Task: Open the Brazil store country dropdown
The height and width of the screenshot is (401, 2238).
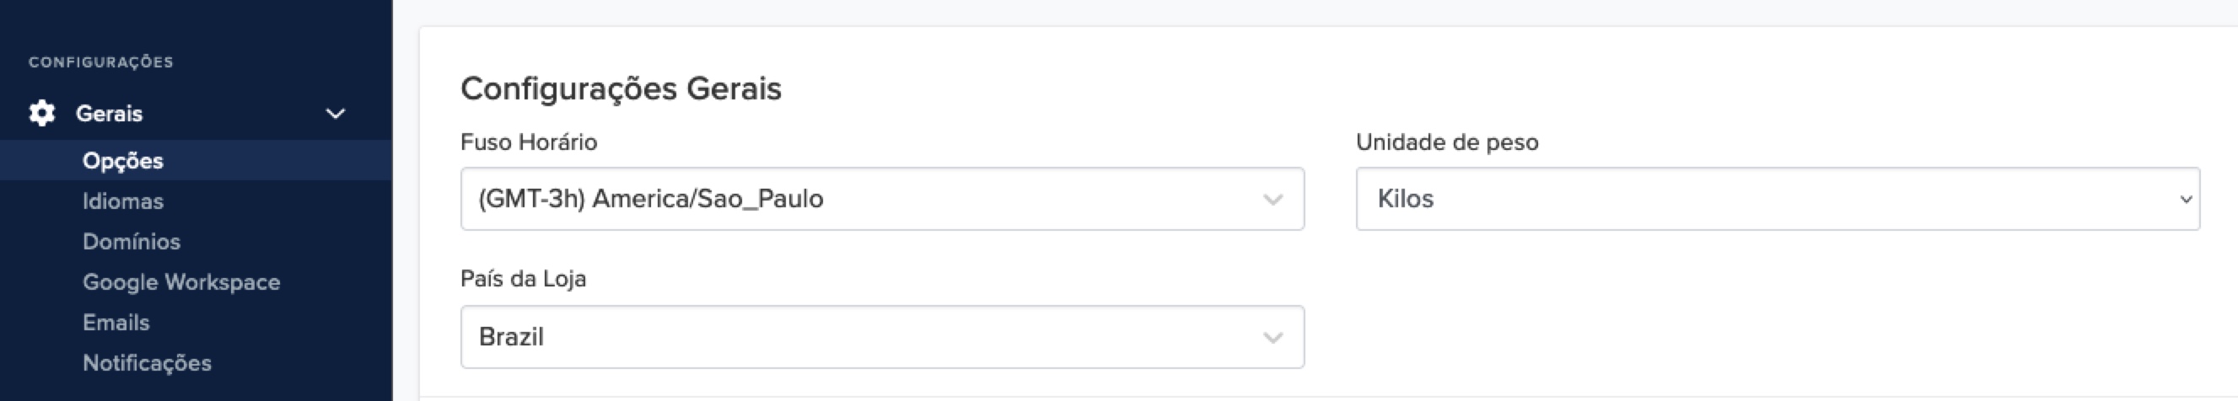Action: [869, 337]
